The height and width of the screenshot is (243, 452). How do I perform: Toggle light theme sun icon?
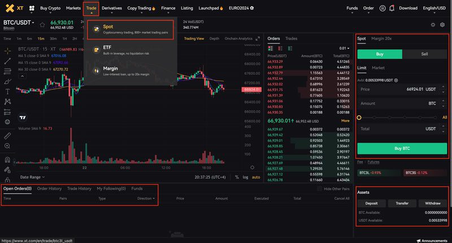click(433, 25)
